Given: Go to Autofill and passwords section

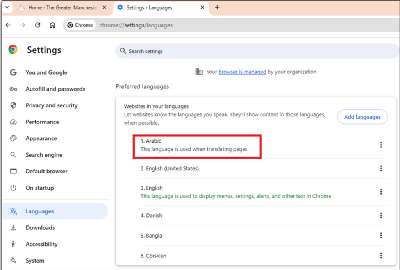Looking at the screenshot, I should [55, 89].
